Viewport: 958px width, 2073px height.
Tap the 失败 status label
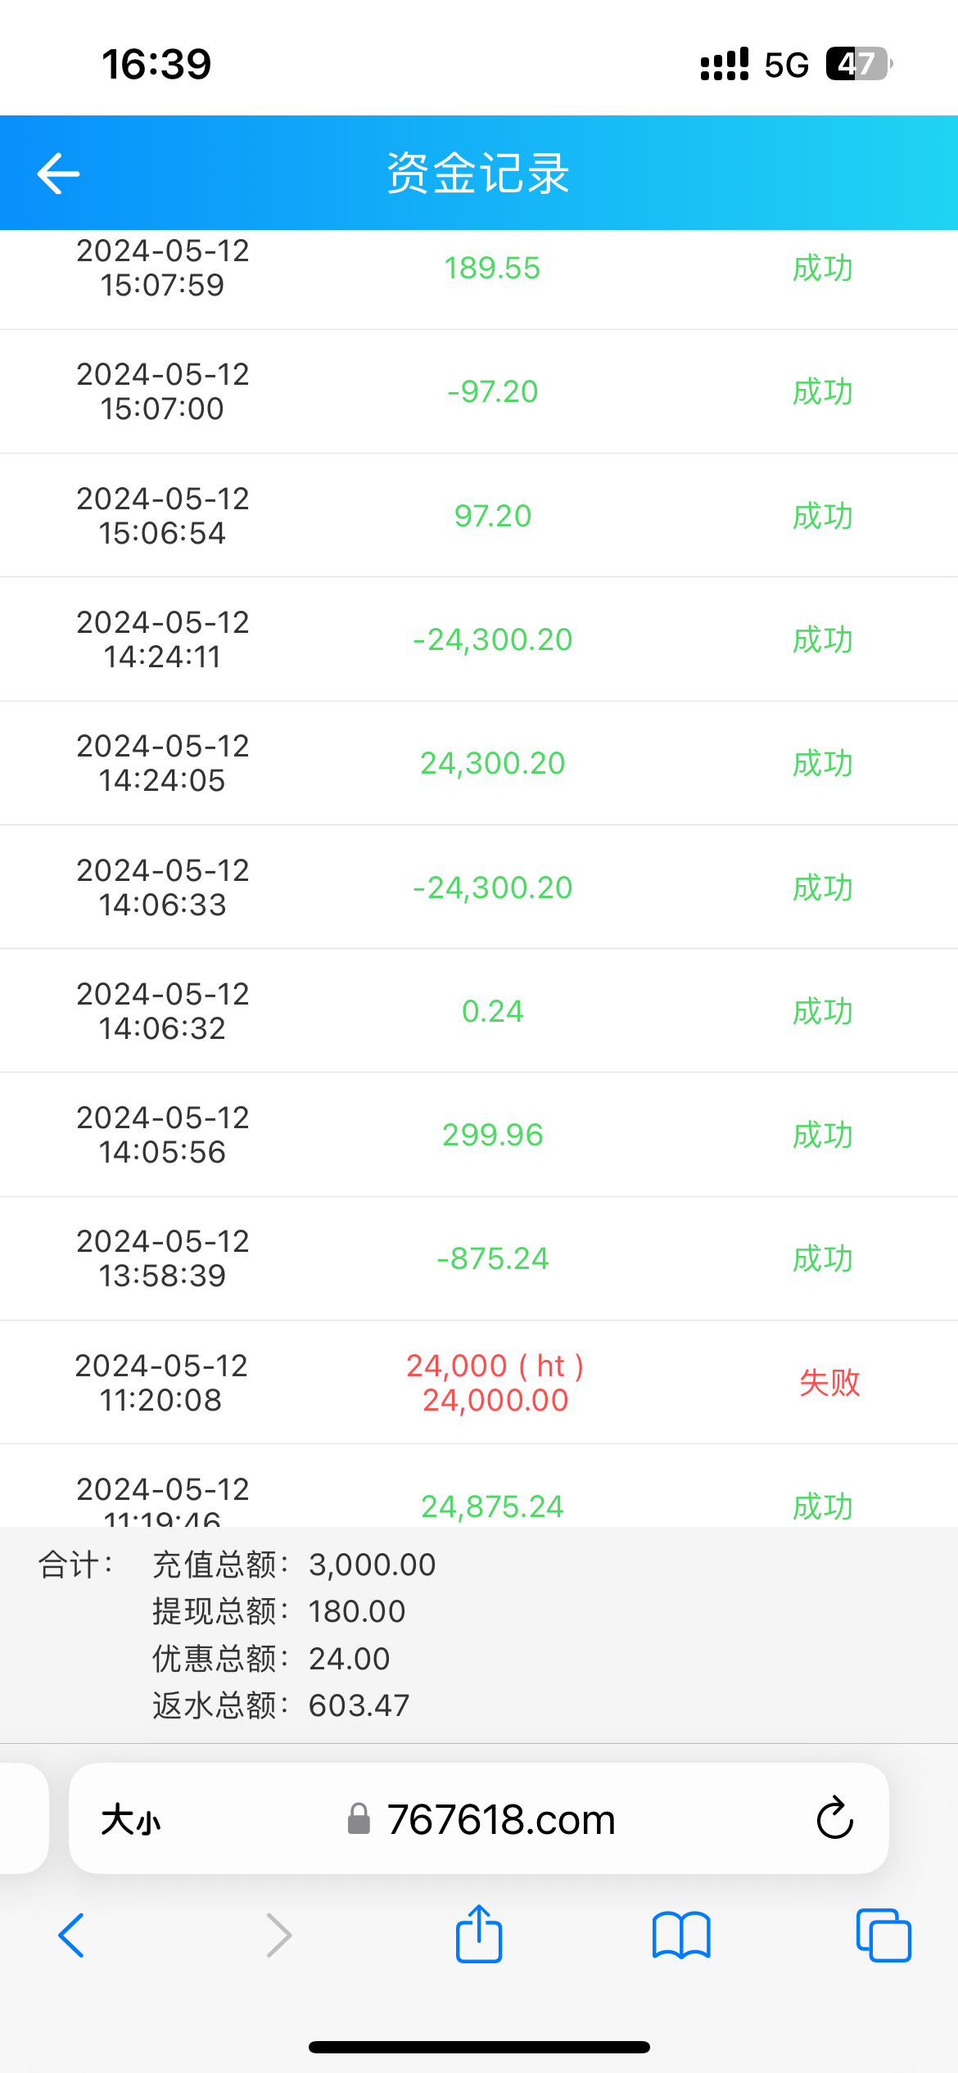829,1382
